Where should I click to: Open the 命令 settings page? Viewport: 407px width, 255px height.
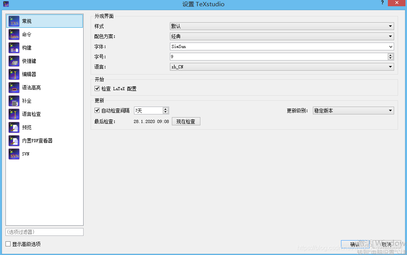click(x=45, y=34)
